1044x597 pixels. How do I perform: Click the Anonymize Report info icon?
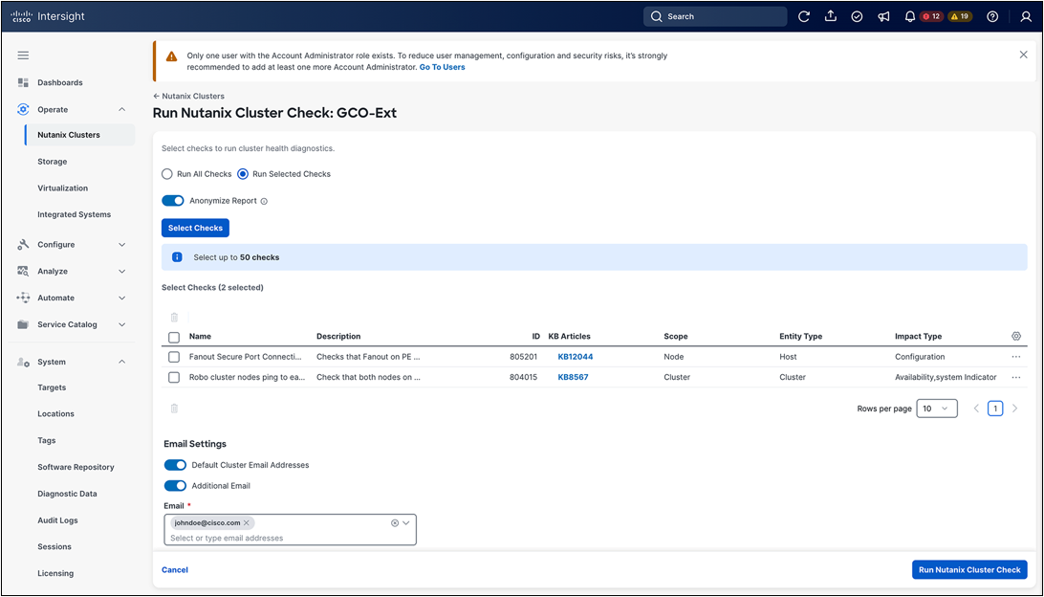pyautogui.click(x=264, y=201)
